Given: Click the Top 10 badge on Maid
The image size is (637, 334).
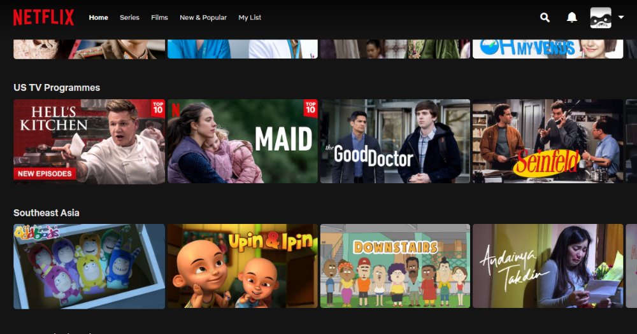Looking at the screenshot, I should click(x=311, y=108).
